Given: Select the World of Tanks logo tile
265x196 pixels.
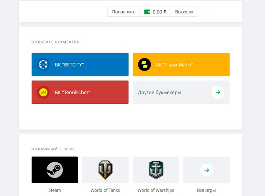Looking at the screenshot, I should [105, 170].
